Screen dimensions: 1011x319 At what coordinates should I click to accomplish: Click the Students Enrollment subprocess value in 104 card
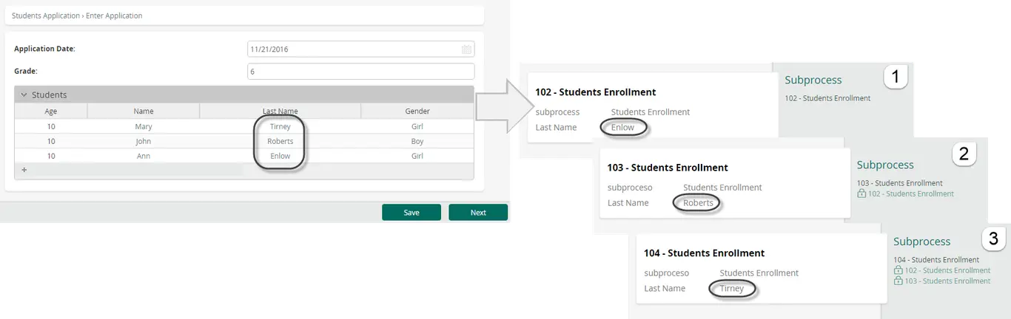point(759,273)
